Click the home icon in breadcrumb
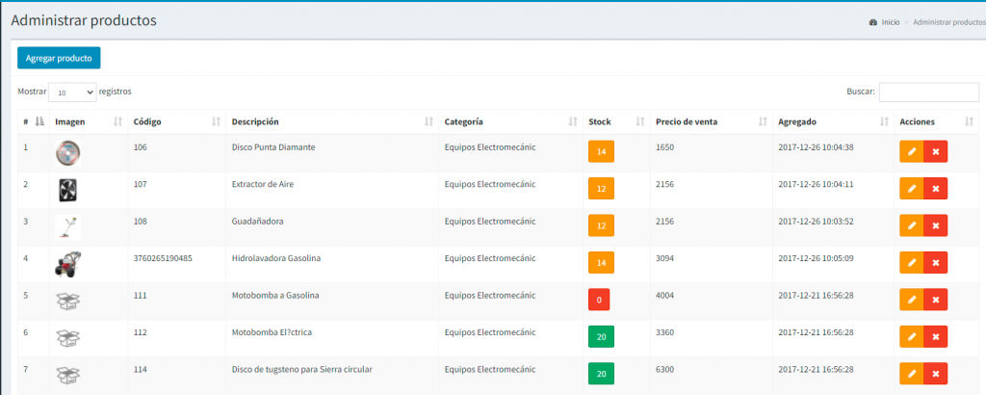986x395 pixels. tap(872, 21)
